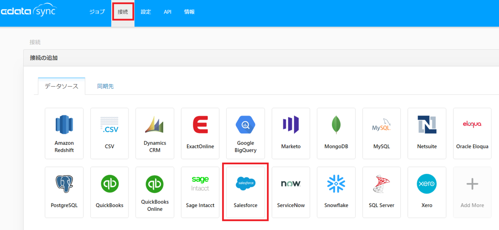Screen dimensions: 499x230
Task: Switch to the 同期先 tab
Action: [106, 87]
